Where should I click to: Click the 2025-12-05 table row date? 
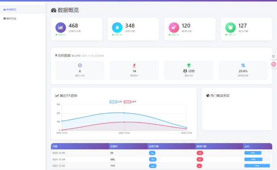pos(59,153)
